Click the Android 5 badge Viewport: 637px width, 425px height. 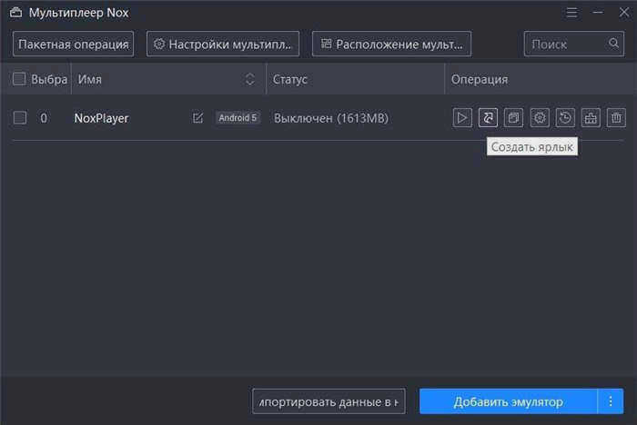tap(238, 118)
